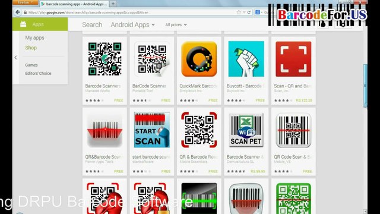The image size is (380, 214).
Task: Open the Buycott raised-fist app icon
Action: (x=246, y=59)
